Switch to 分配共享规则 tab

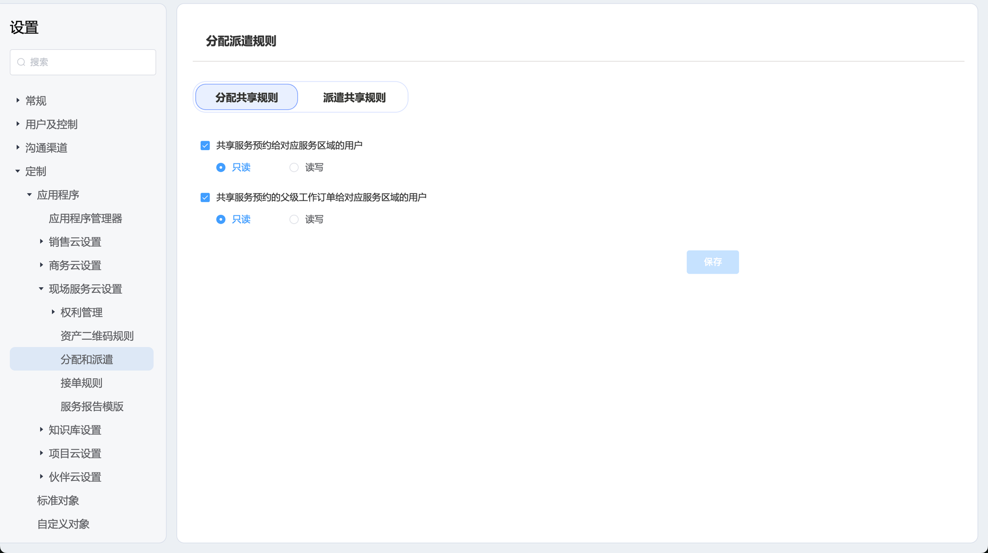pyautogui.click(x=247, y=97)
